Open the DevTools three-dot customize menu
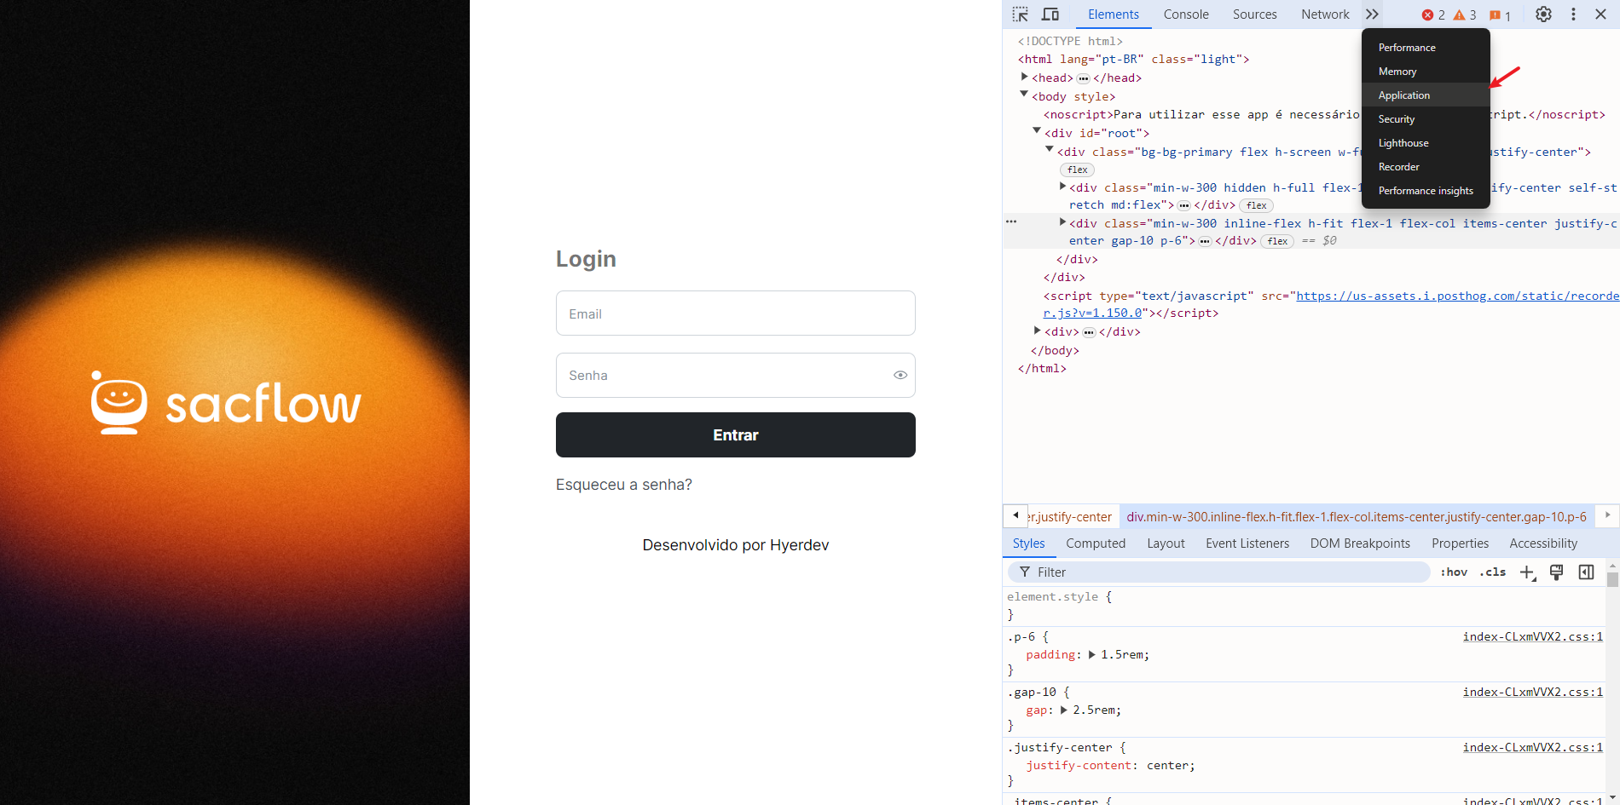The image size is (1620, 805). point(1573,14)
